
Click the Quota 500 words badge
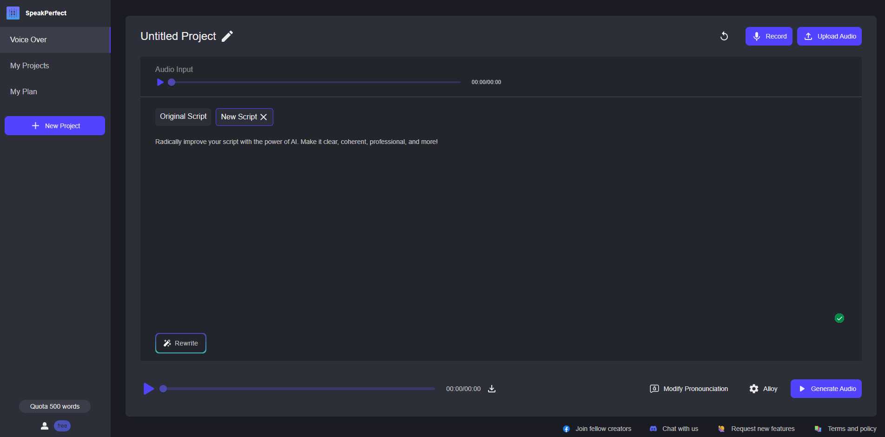tap(54, 406)
